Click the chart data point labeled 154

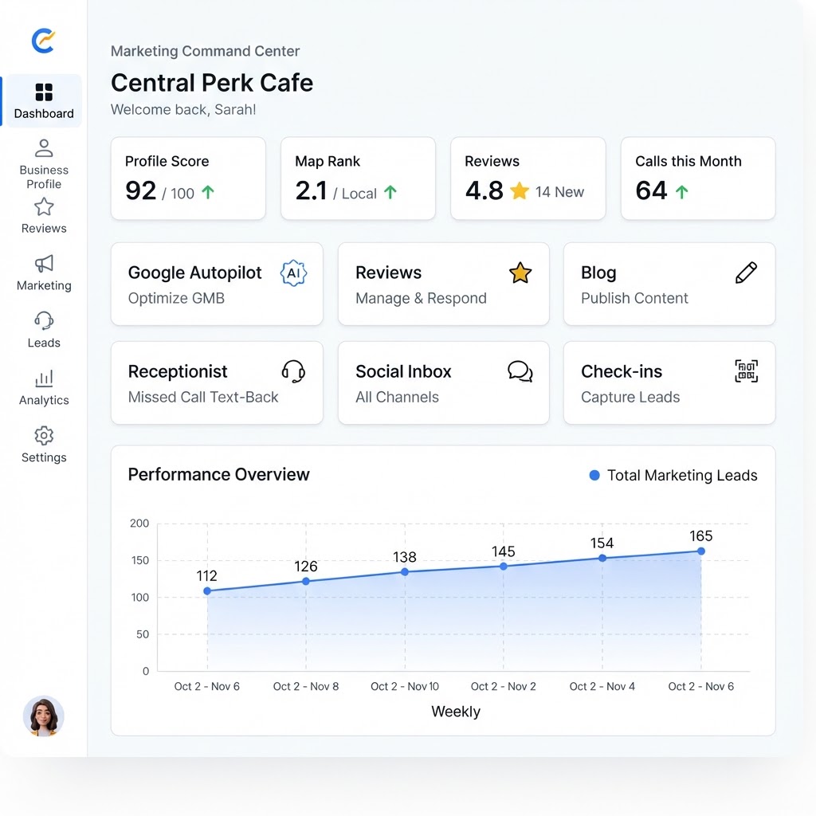(x=602, y=558)
